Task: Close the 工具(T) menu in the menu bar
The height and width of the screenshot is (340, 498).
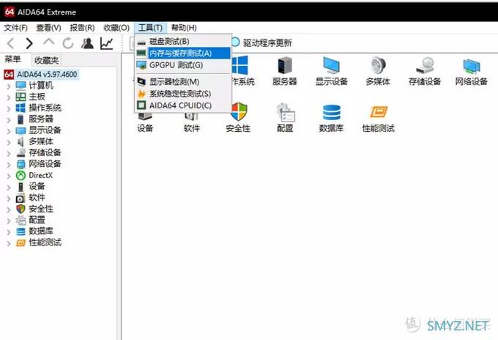Action: click(x=151, y=28)
